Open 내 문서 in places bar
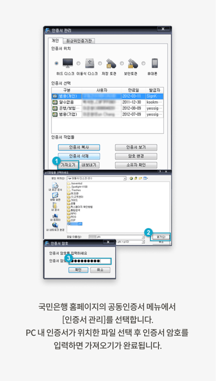Screen dimensions: 216x381 55,207
